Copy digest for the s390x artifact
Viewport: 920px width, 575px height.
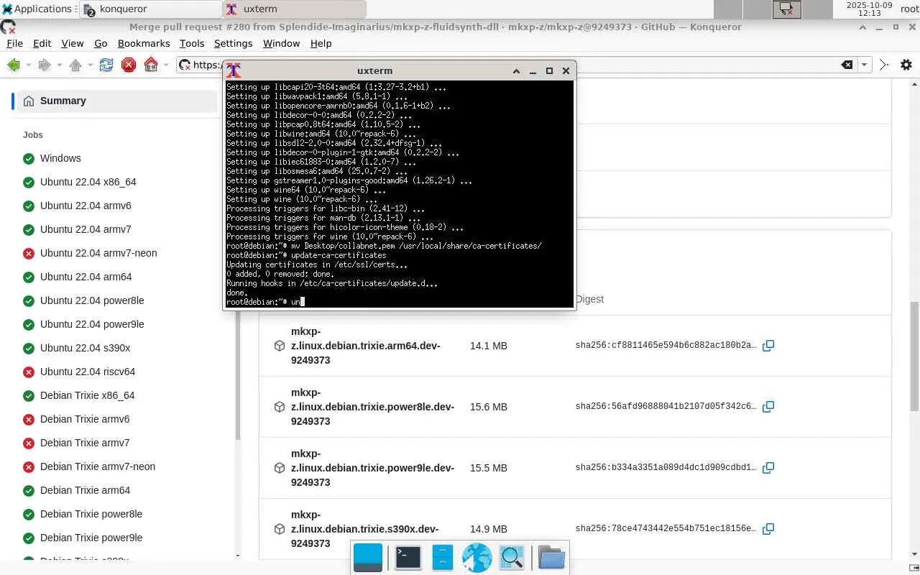coord(768,529)
